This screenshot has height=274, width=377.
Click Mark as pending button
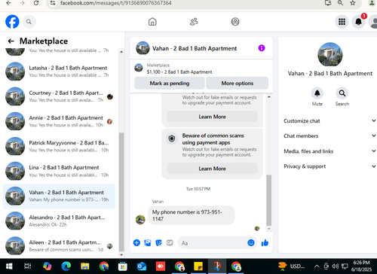tap(170, 83)
